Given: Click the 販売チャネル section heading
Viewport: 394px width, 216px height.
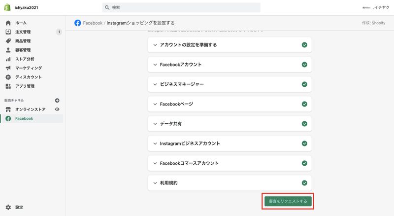Looking at the screenshot, I should (x=14, y=100).
